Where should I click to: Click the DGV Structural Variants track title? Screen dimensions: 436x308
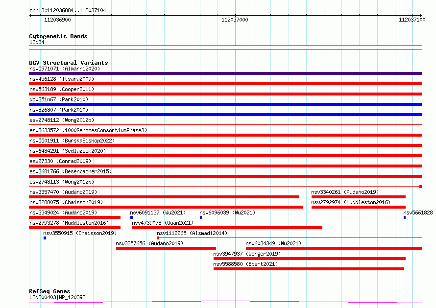coord(69,63)
